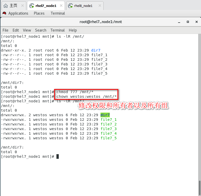Image resolution: width=201 pixels, height=196 pixels.
Task: Click the Red Hat logo icon
Action: click(4, 13)
